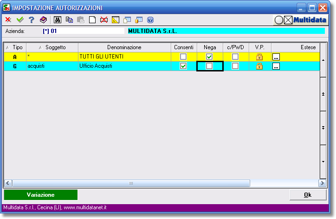Select the Ufficio Acquisti denomination cell

point(124,66)
